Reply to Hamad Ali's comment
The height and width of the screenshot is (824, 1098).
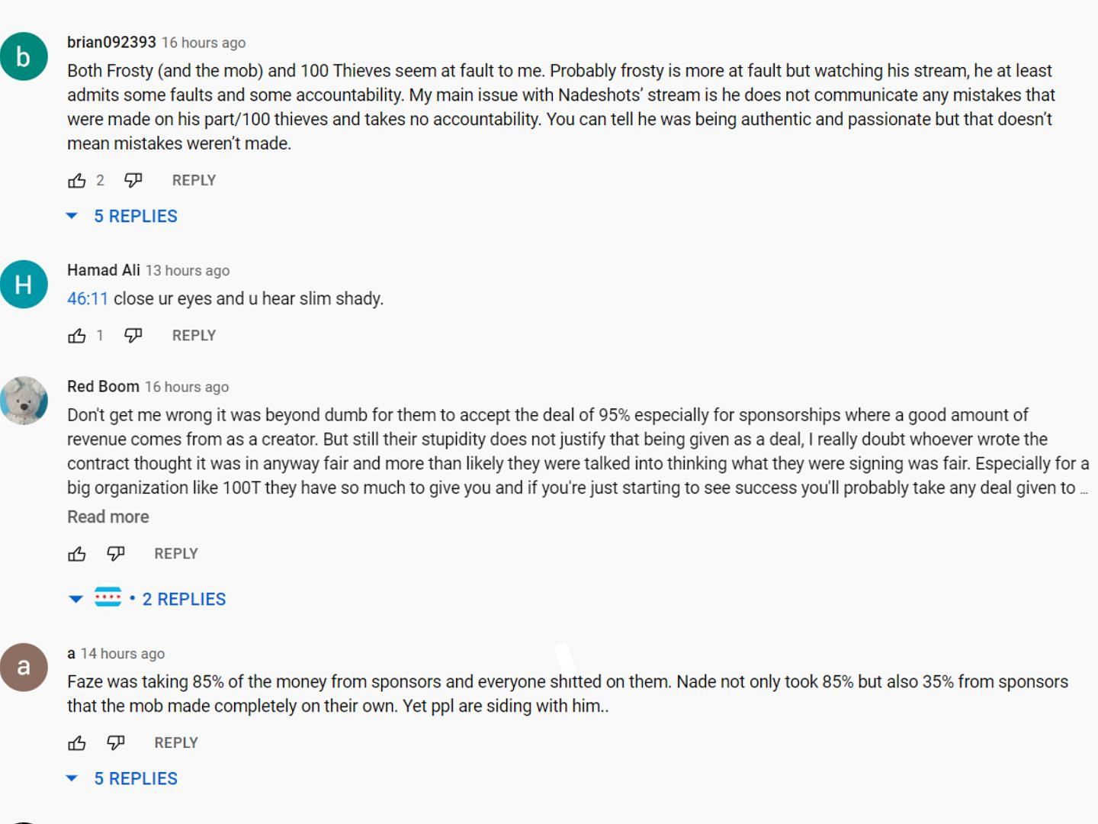pos(194,336)
